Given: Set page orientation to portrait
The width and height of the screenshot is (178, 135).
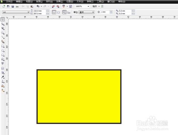Looking at the screenshot, I should [54, 12].
